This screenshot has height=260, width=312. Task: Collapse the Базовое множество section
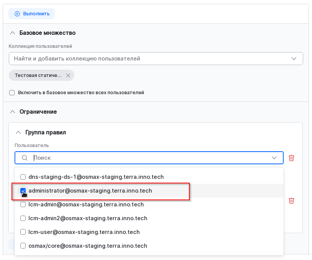(x=12, y=33)
